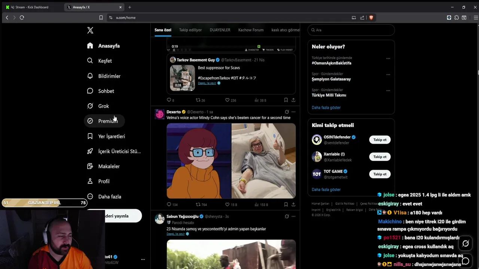Click DeepL ile çevir on Sabun post
Viewport: 479px width, 269px height.
[x=176, y=234]
